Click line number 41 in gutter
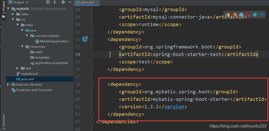Image resolution: width=269 pixels, height=131 pixels. point(77,107)
